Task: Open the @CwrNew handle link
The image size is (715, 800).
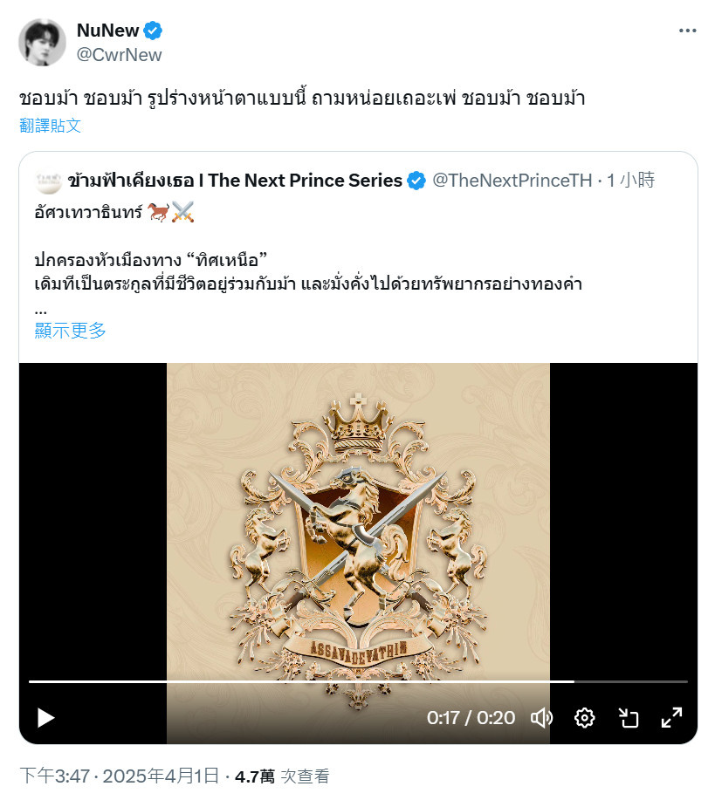Action: pyautogui.click(x=119, y=55)
